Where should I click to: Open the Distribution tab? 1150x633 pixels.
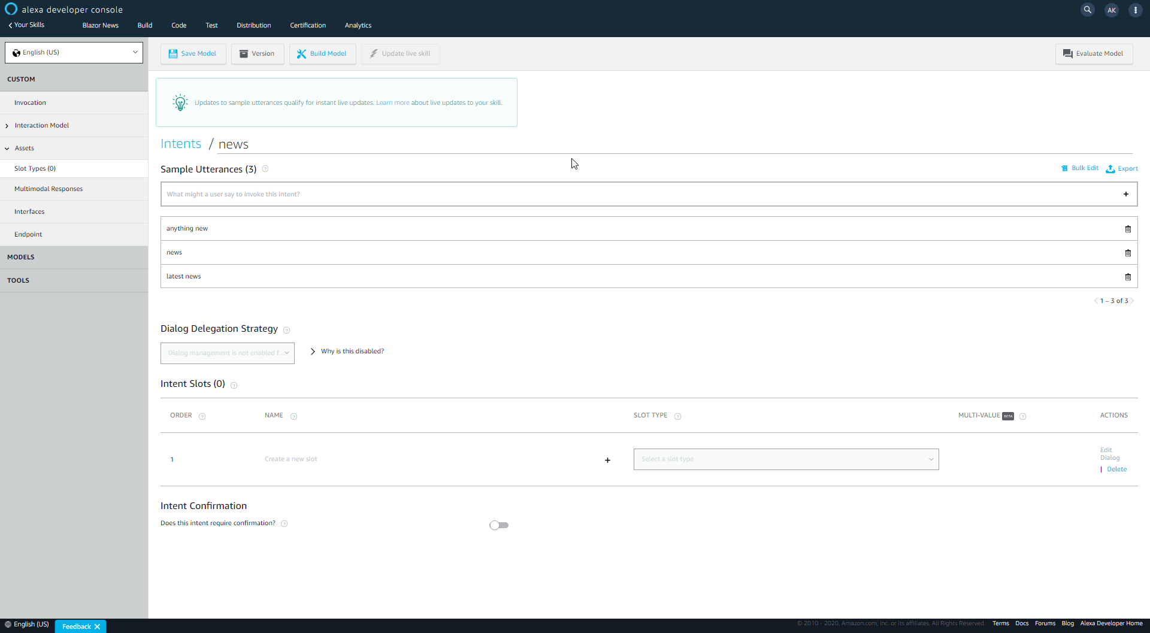point(253,25)
